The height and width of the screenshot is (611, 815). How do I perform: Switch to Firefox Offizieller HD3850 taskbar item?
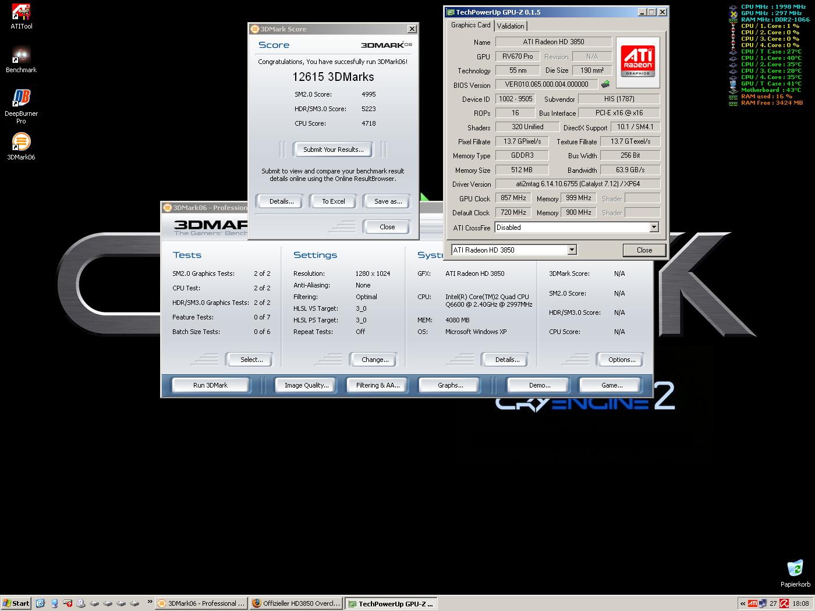tap(296, 603)
